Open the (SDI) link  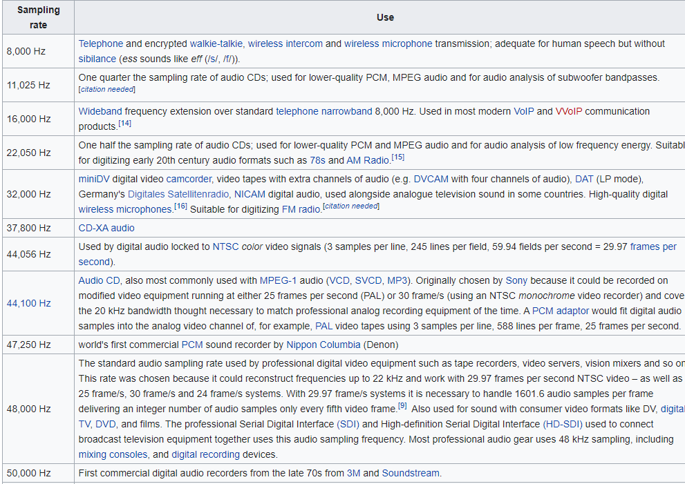[348, 424]
